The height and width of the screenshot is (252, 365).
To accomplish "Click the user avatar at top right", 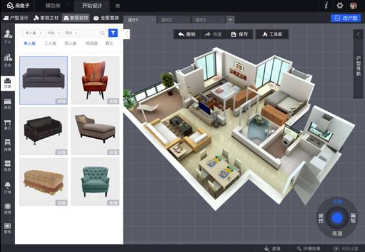I will (353, 5).
